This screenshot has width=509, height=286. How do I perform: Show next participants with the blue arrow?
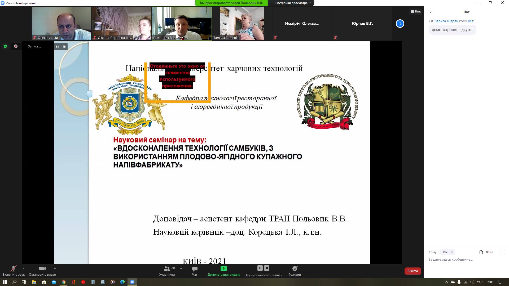[x=400, y=24]
